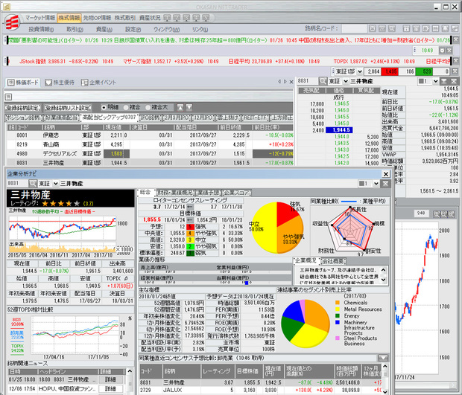
Task: Click 登録銘柄リスト設定 button
Action: (x=68, y=108)
